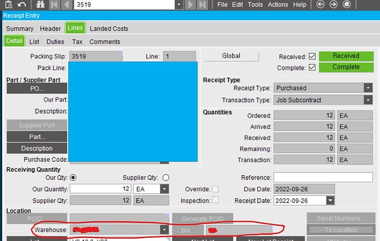Open the Transaction Type dropdown
Image resolution: width=380 pixels, height=241 pixels.
click(368, 100)
